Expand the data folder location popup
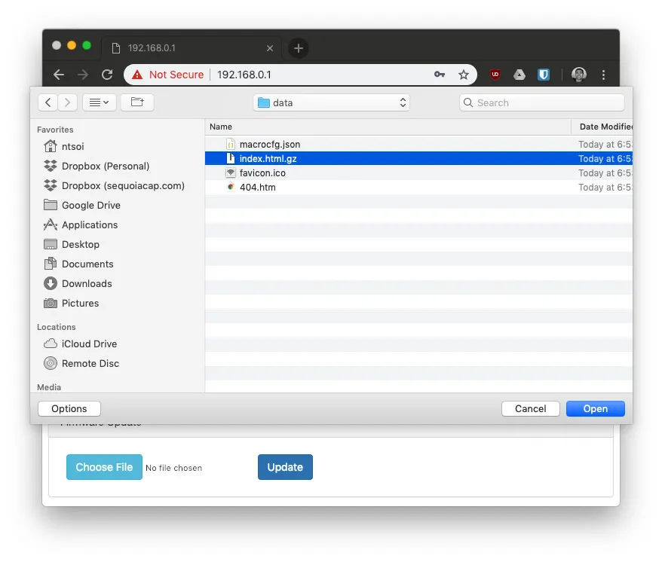Screen dimensions: 662x562 [332, 102]
